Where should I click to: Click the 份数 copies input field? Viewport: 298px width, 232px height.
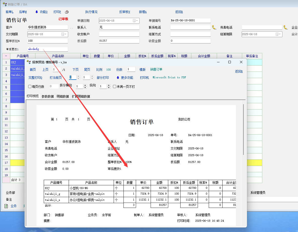point(131,70)
